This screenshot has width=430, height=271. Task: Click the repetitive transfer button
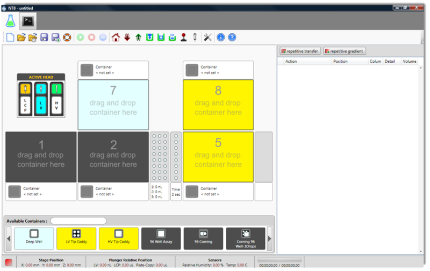point(300,51)
